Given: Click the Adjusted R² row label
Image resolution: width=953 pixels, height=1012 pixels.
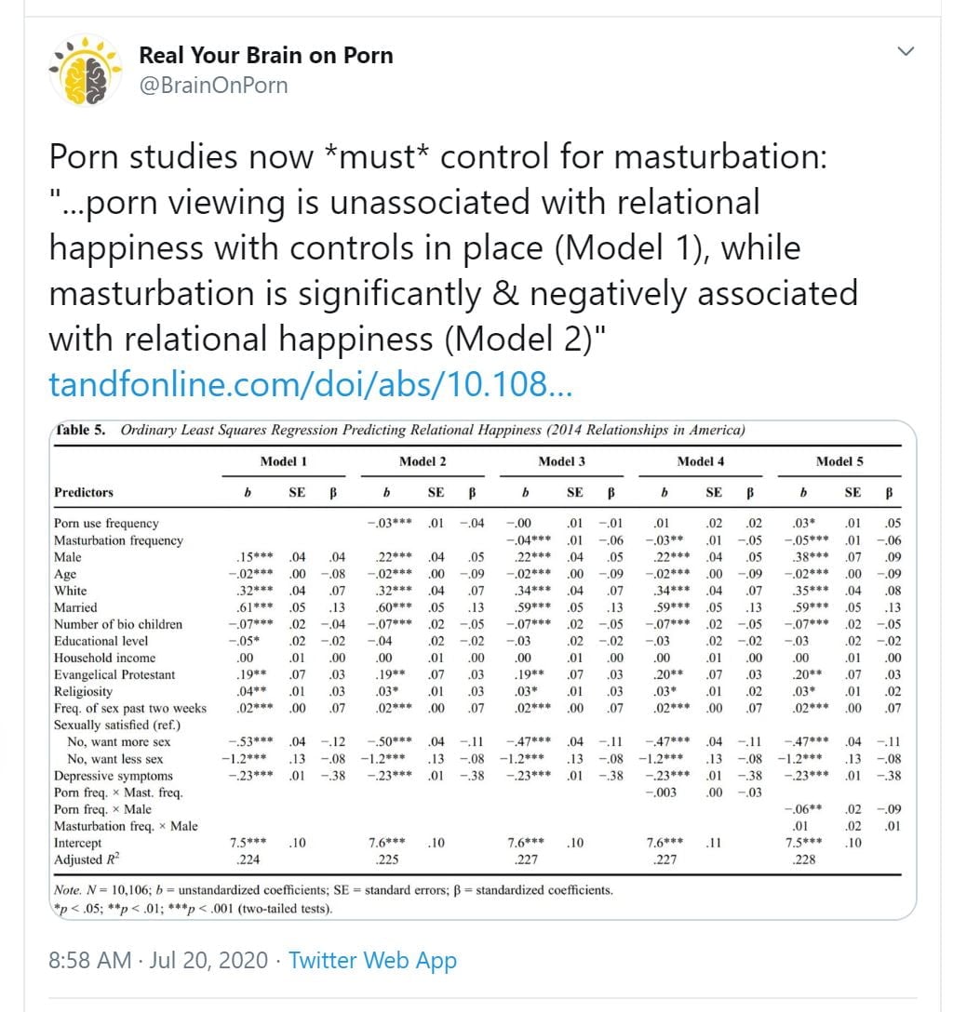Looking at the screenshot, I should (90, 859).
